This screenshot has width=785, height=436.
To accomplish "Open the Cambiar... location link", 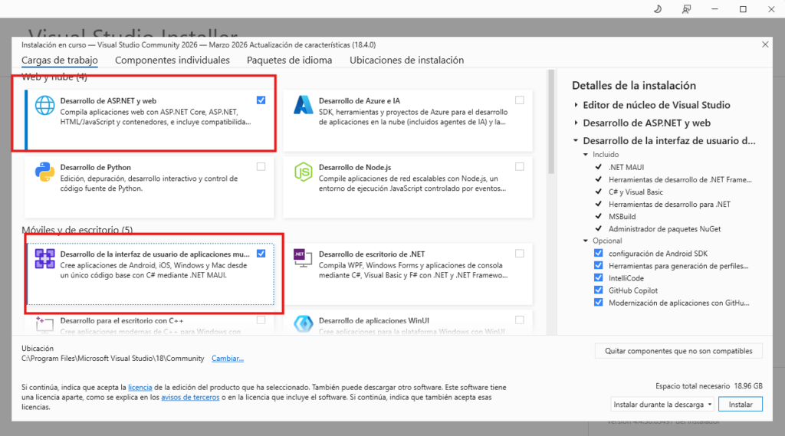I will (x=228, y=358).
